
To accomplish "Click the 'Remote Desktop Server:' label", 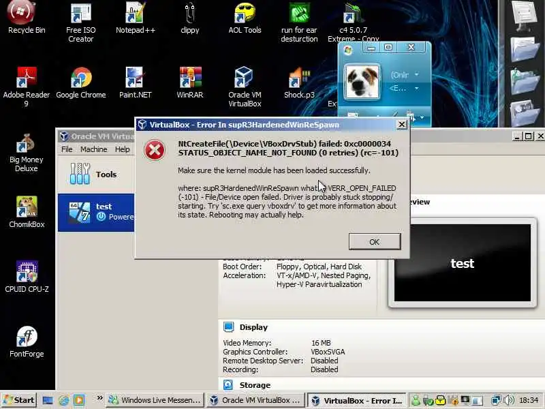I will point(263,361).
